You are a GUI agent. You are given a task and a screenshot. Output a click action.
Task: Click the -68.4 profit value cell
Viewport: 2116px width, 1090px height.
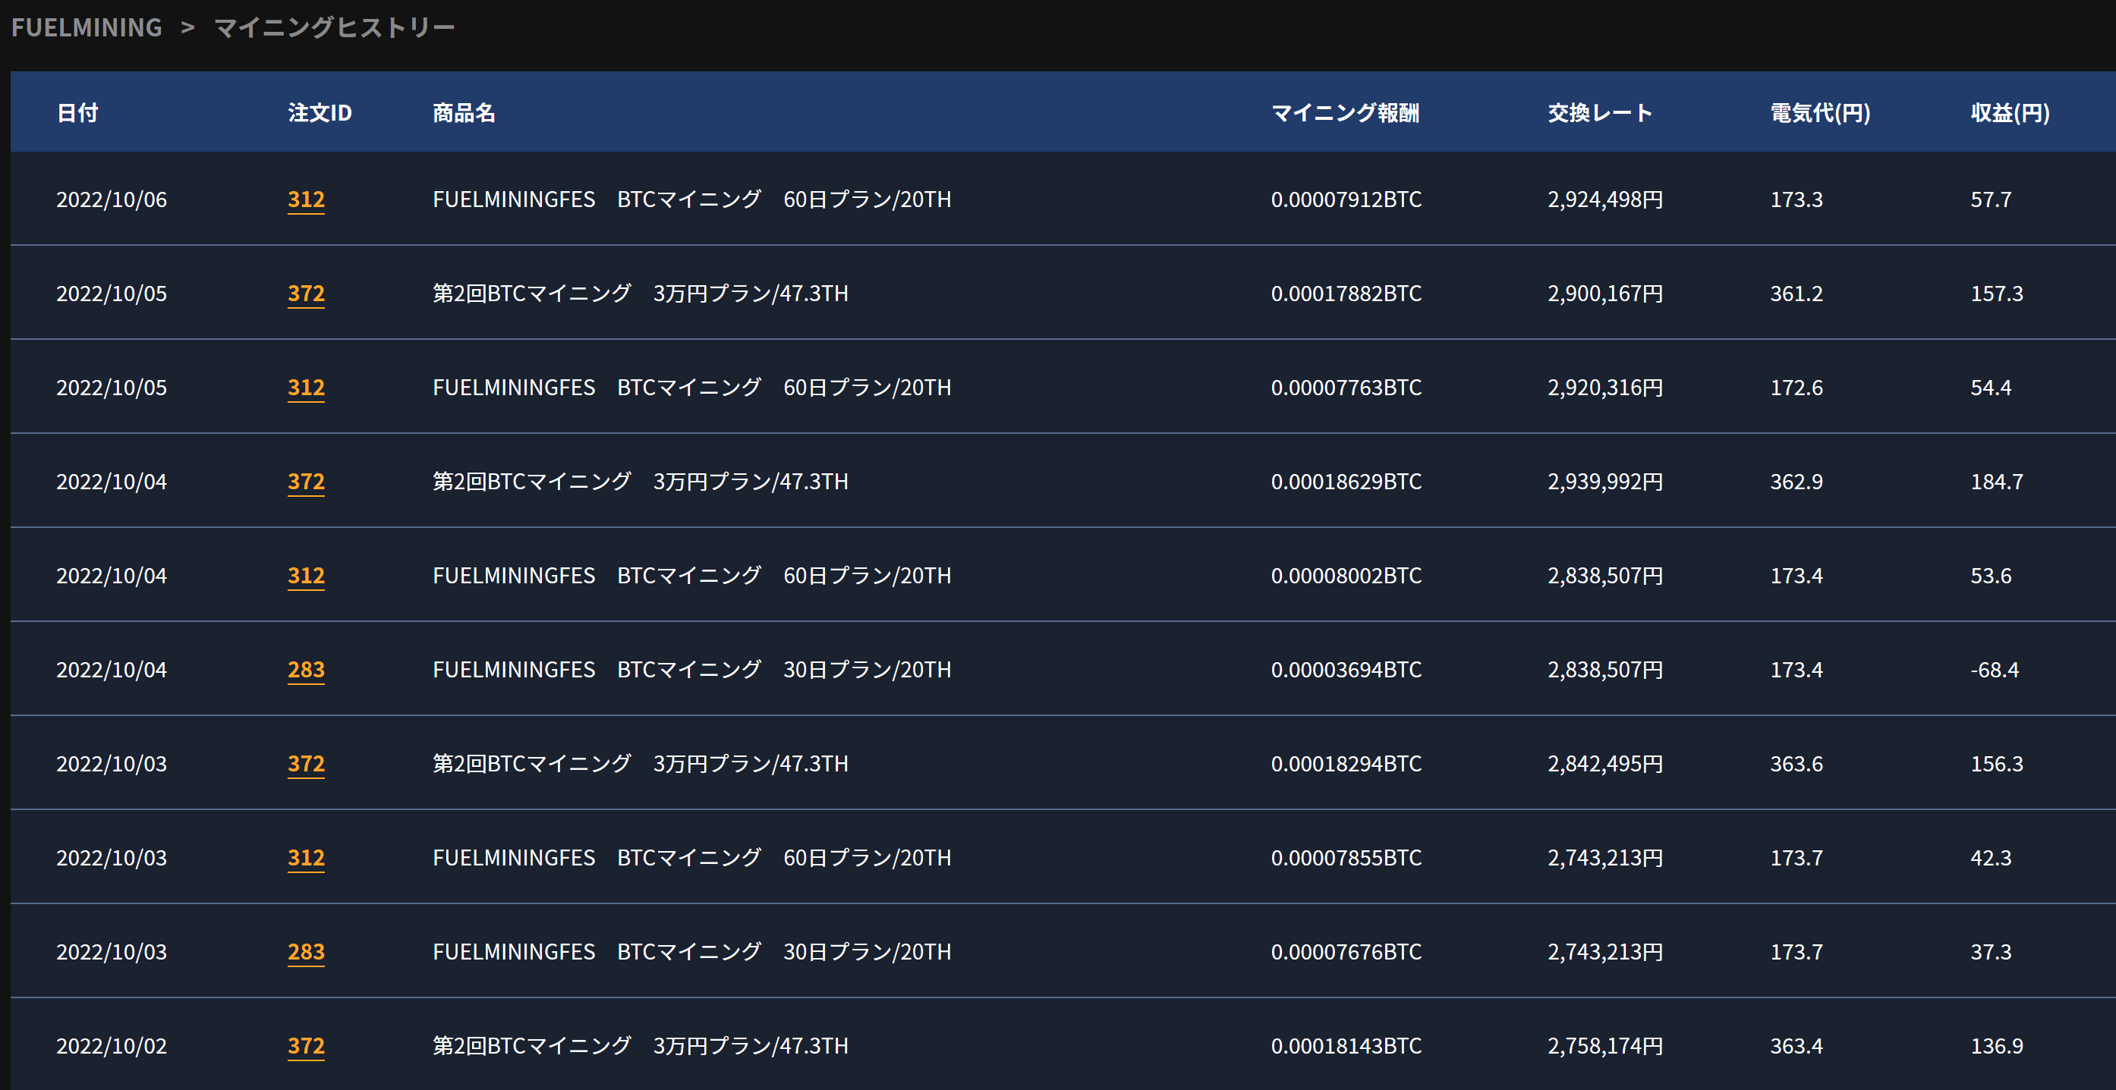[1994, 670]
